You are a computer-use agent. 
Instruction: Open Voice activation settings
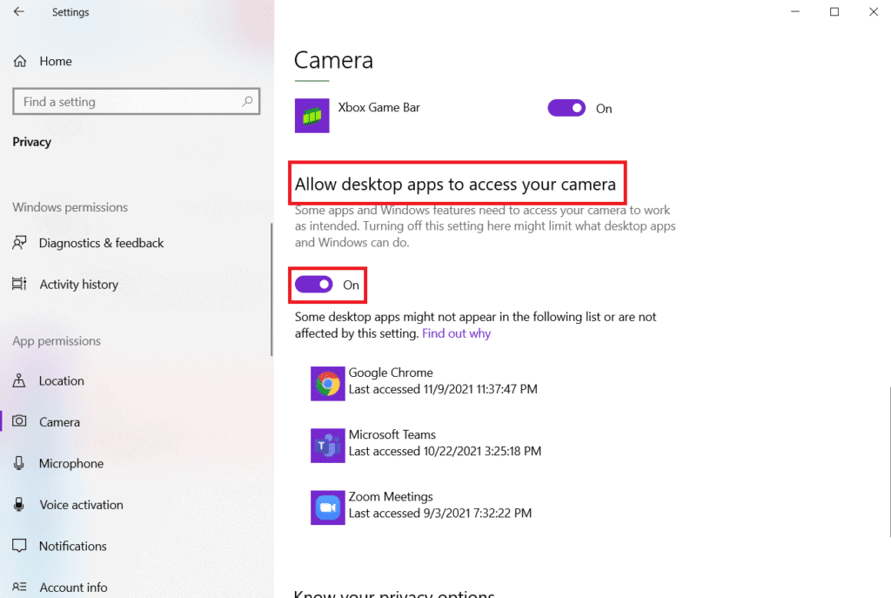(x=81, y=505)
